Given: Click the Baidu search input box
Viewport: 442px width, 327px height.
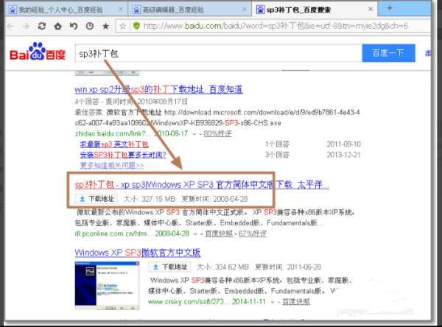Looking at the screenshot, I should coord(219,53).
